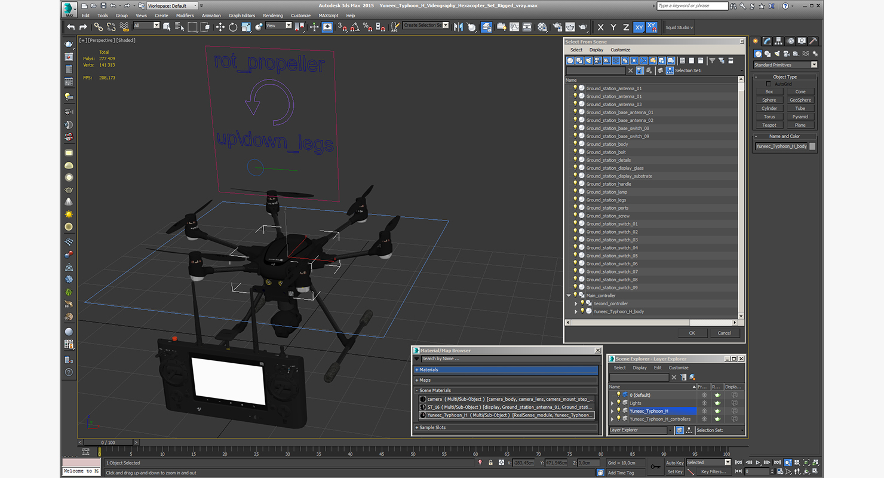Toggle the Selection Lock padlock icon

click(490, 462)
